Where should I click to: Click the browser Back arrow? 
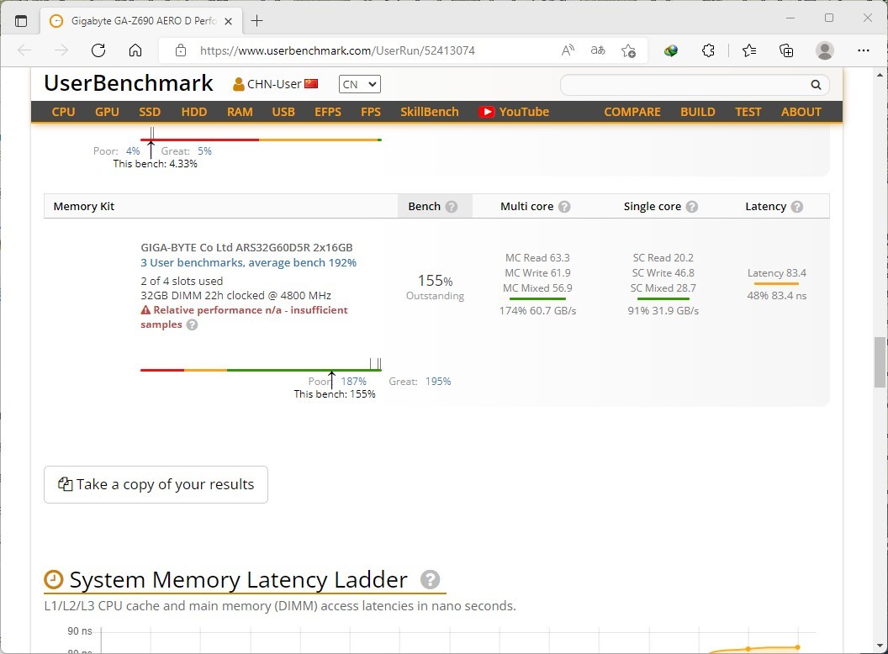pos(24,50)
